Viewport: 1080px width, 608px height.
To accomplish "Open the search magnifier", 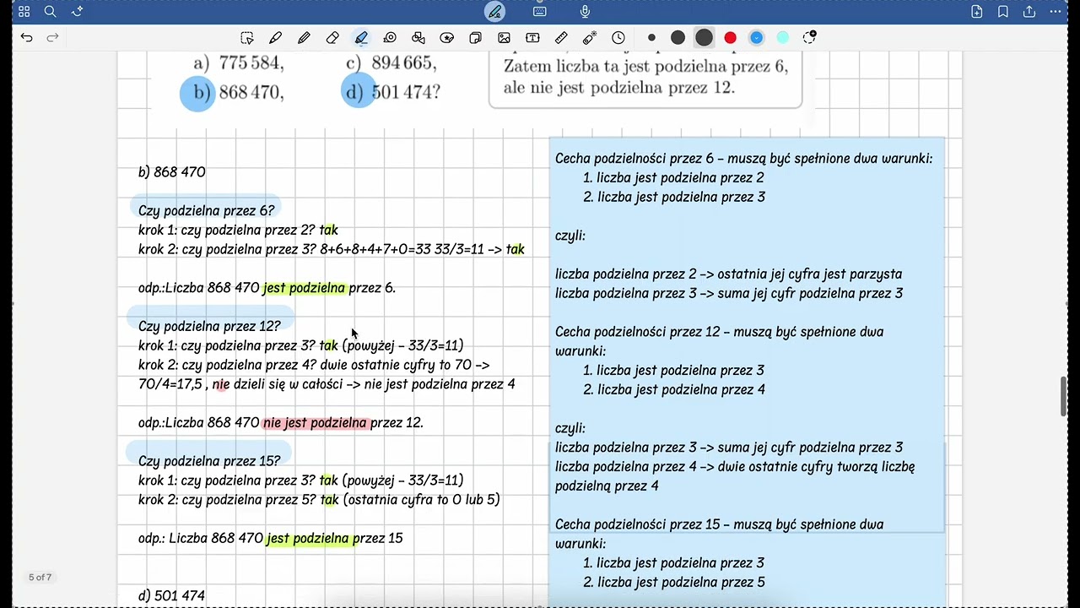I will [51, 12].
